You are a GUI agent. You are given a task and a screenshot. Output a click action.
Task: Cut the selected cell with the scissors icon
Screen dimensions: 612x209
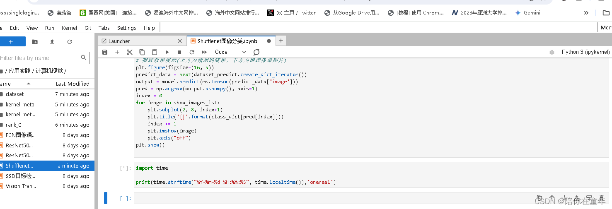tap(130, 52)
